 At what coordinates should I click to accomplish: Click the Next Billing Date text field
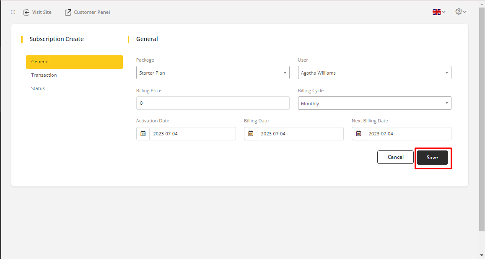point(407,134)
